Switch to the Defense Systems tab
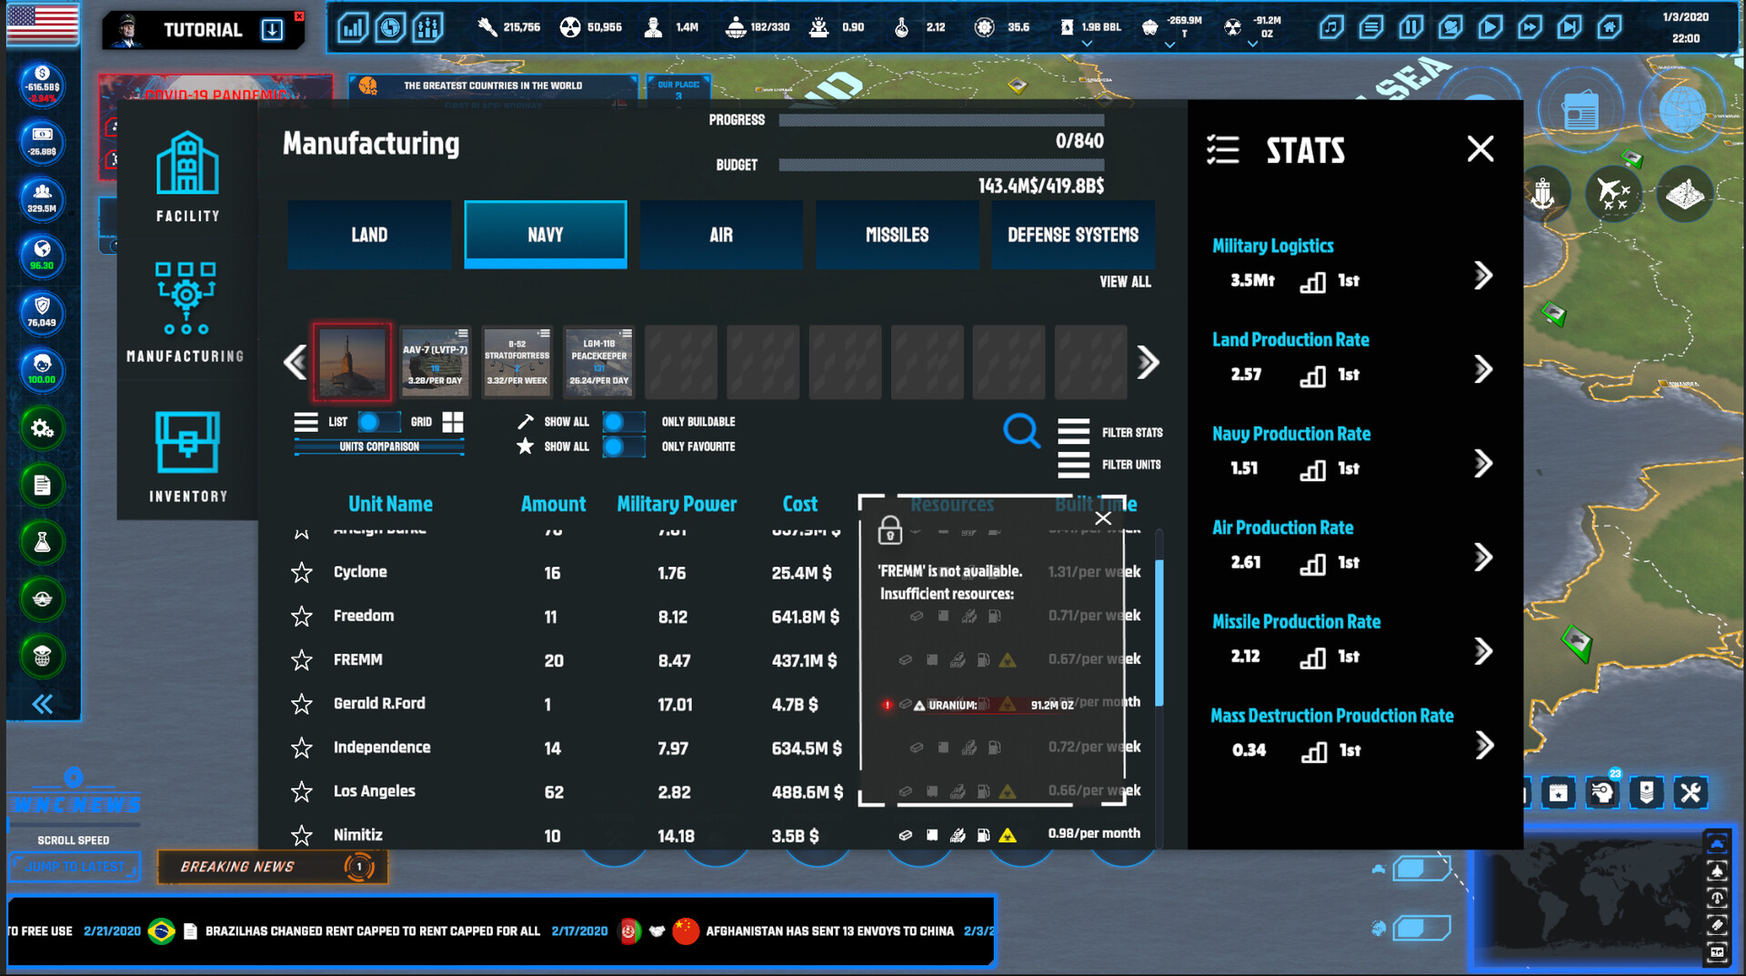The width and height of the screenshot is (1746, 976). [1073, 235]
